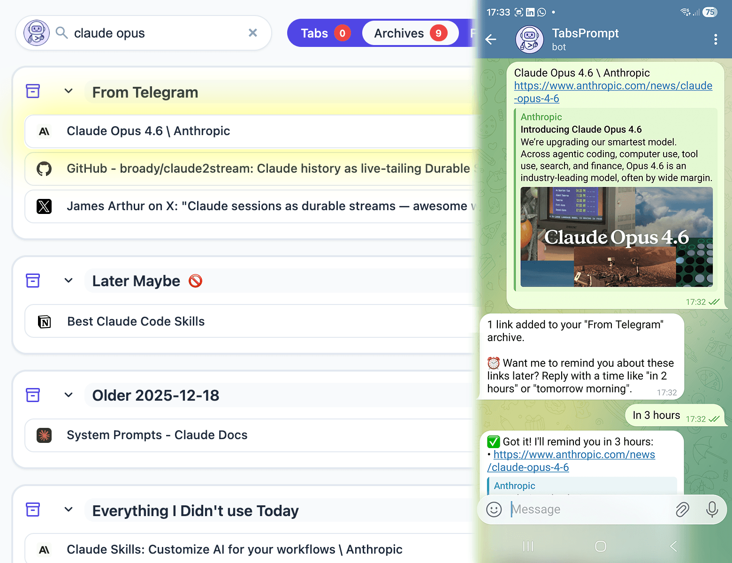The image size is (732, 563).
Task: Tap the TabsPrompt bot avatar
Action: [529, 39]
